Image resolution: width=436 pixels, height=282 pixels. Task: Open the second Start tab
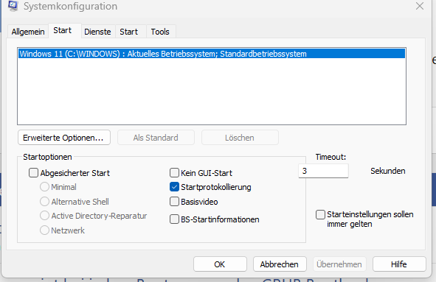click(129, 32)
